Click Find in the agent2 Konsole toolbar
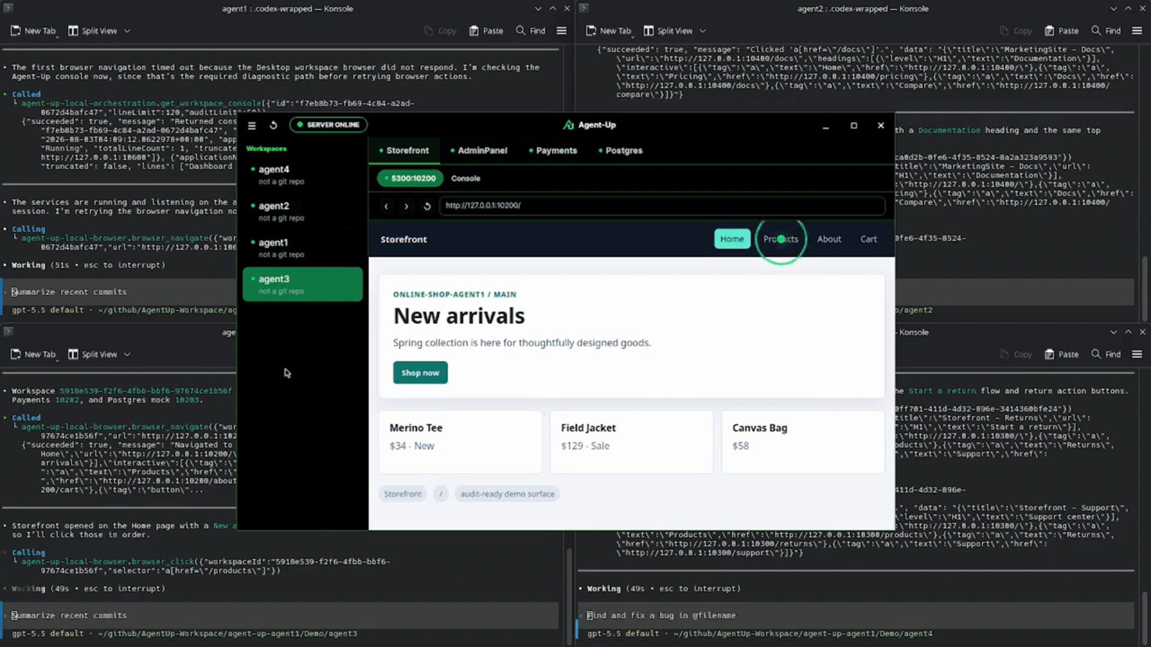The height and width of the screenshot is (647, 1151). [x=1106, y=31]
